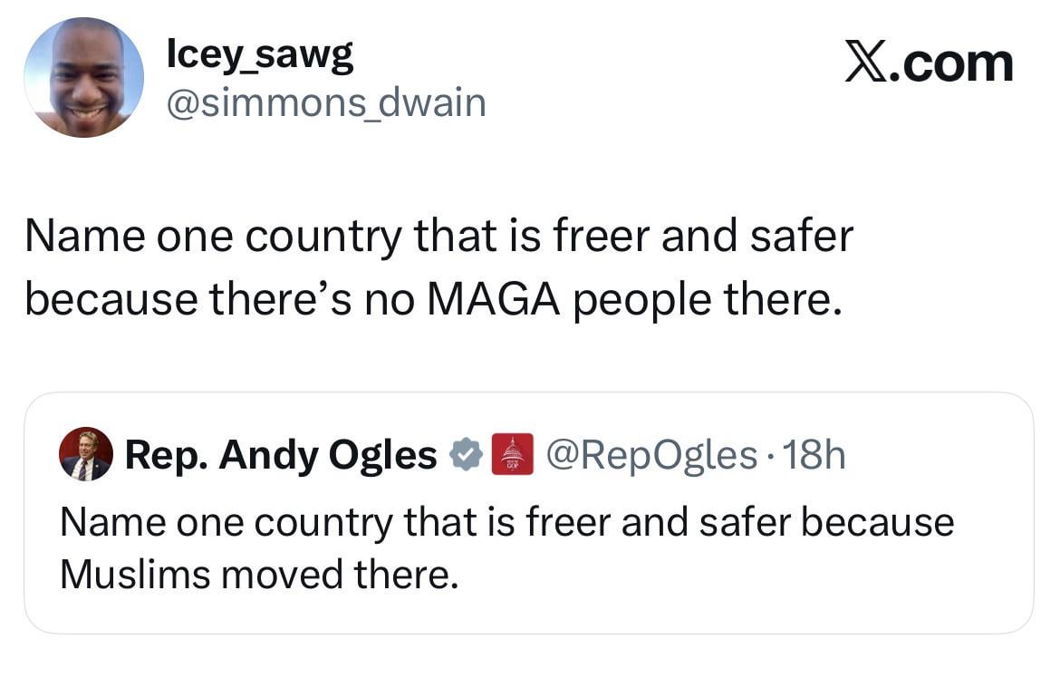This screenshot has width=1060, height=697.
Task: Click the blue verified checkmark badge
Action: coord(466,455)
